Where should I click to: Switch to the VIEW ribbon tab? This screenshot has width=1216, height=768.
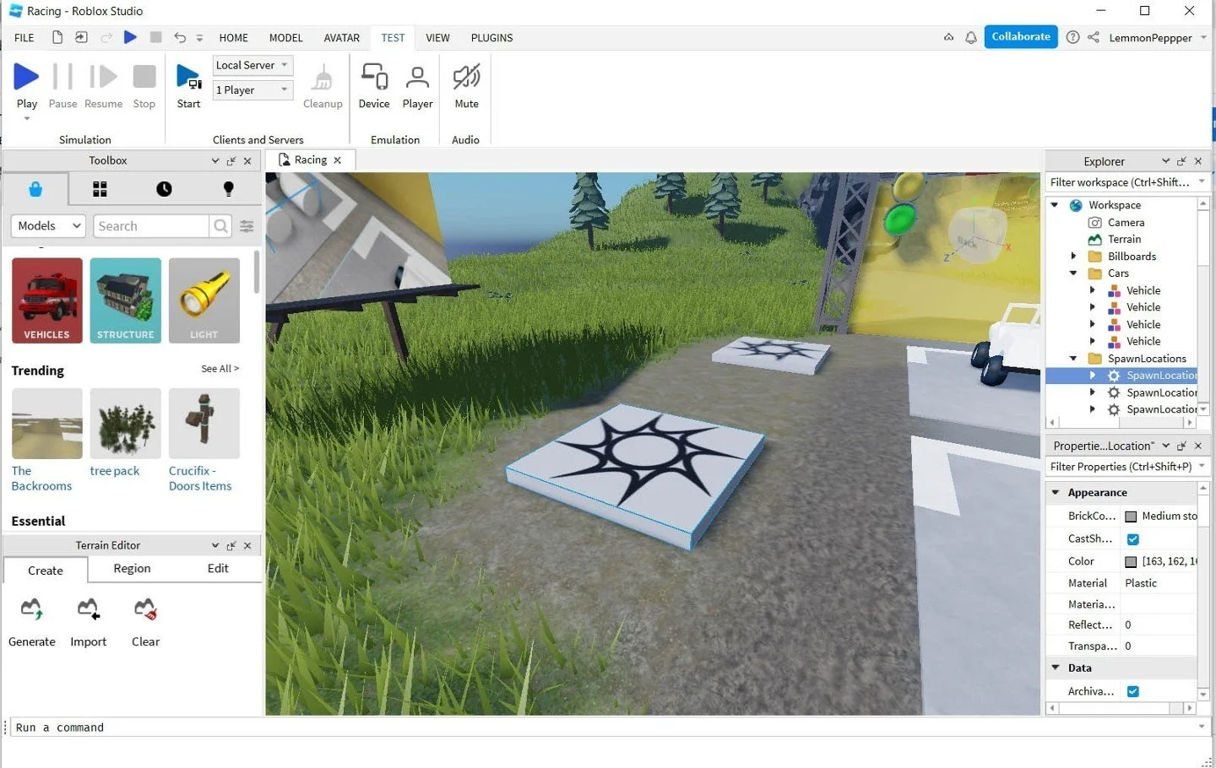[437, 38]
